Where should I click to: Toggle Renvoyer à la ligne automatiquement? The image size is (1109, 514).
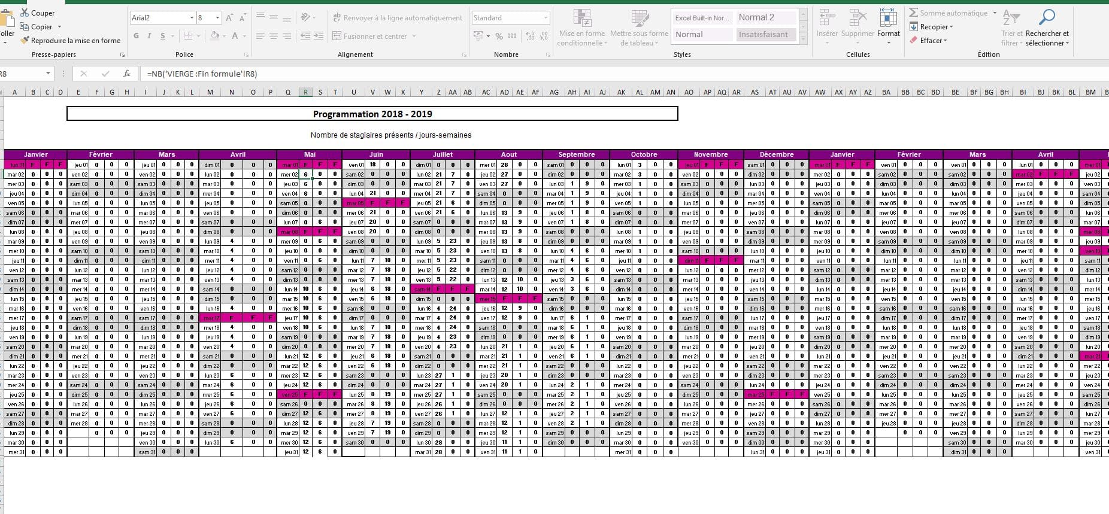click(x=398, y=18)
